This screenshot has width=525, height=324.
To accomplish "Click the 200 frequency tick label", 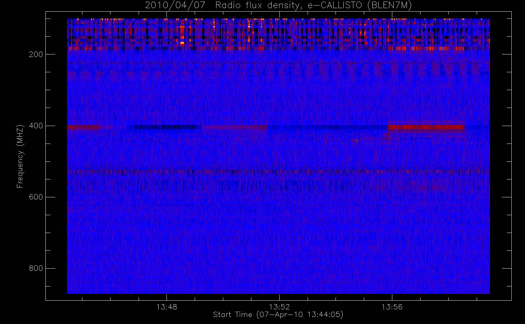I will [x=36, y=54].
